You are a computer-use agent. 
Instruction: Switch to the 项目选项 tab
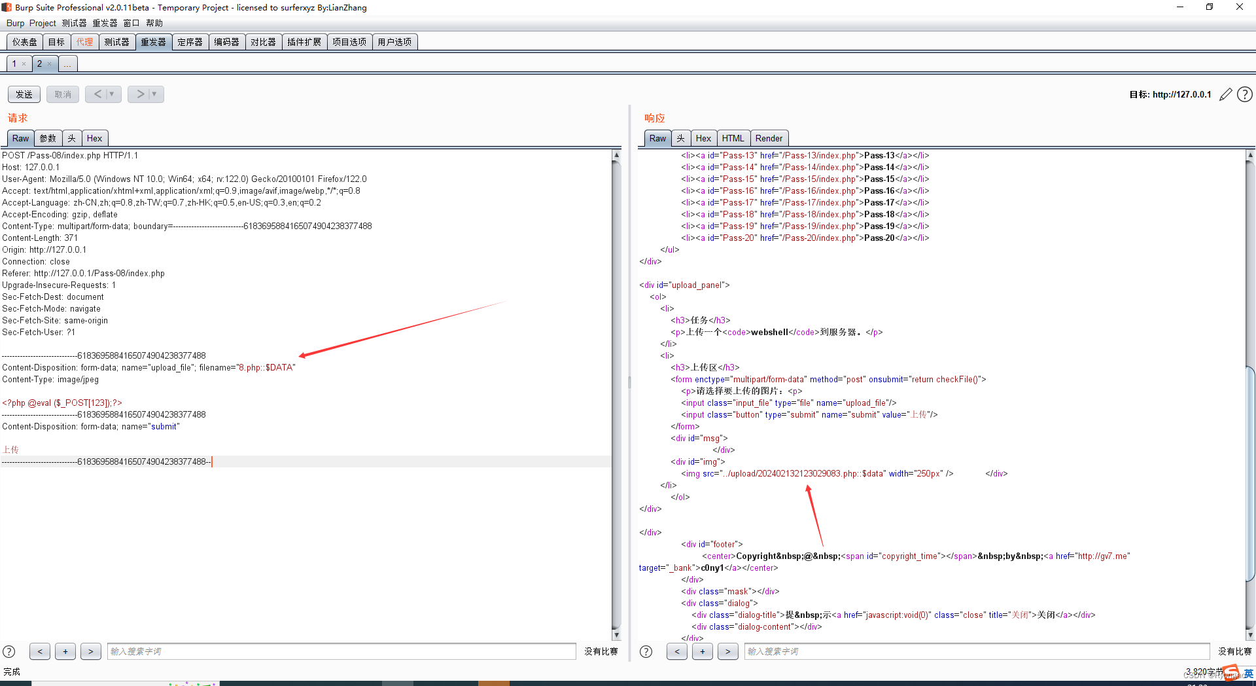click(349, 42)
